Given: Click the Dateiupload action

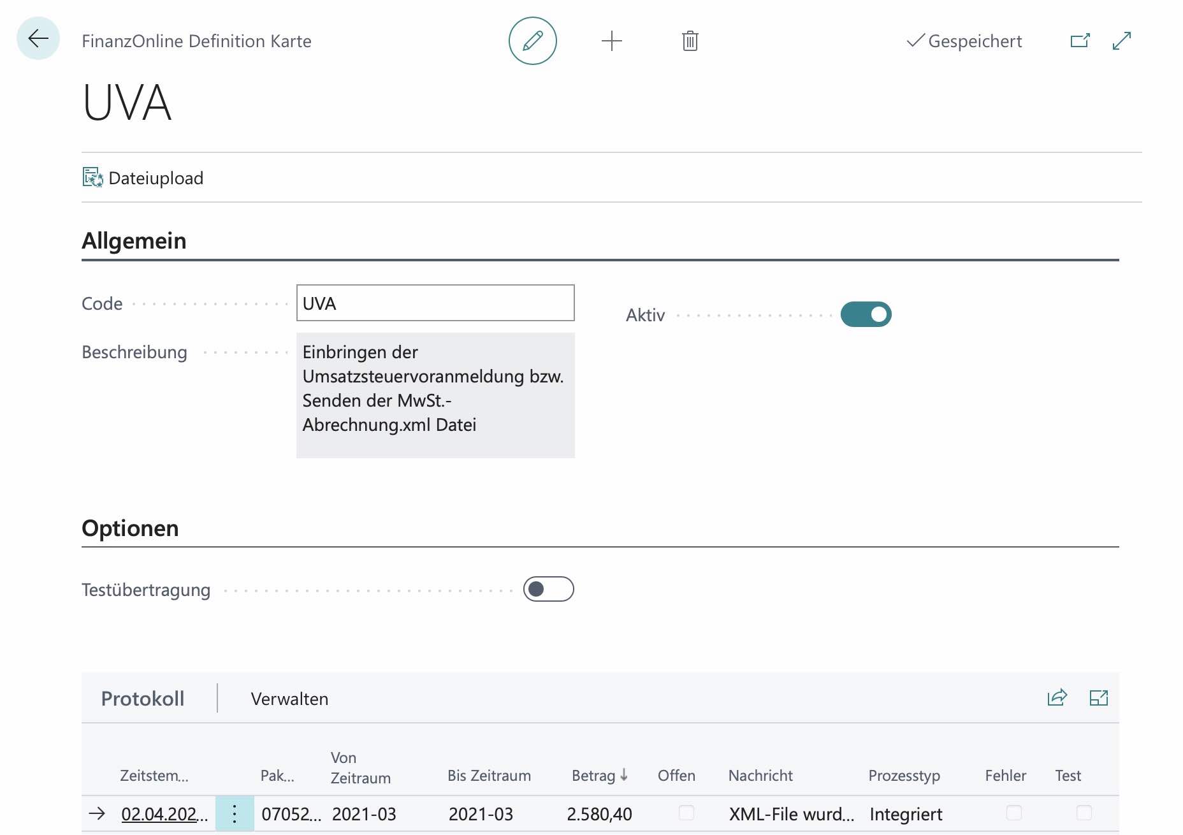Looking at the screenshot, I should [143, 178].
